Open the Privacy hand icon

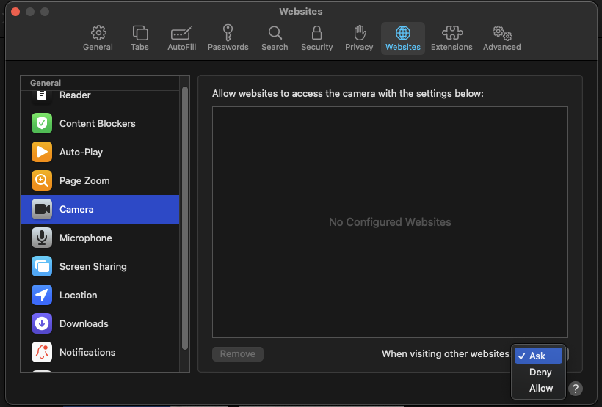pos(359,32)
